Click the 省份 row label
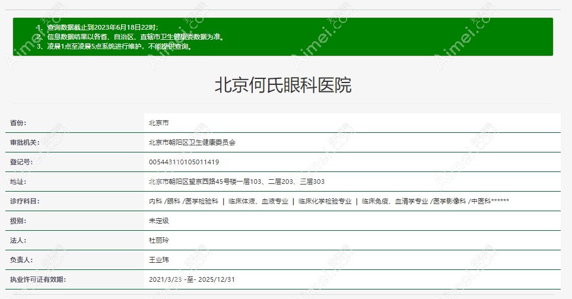 coord(18,123)
